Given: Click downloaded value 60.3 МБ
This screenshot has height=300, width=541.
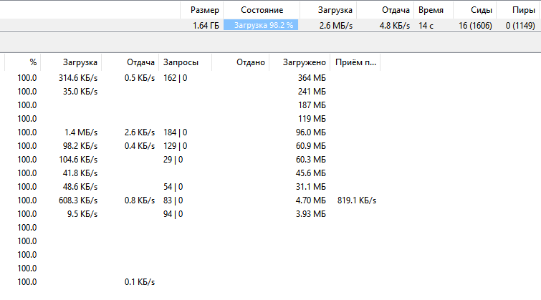Looking at the screenshot, I should (310, 160).
